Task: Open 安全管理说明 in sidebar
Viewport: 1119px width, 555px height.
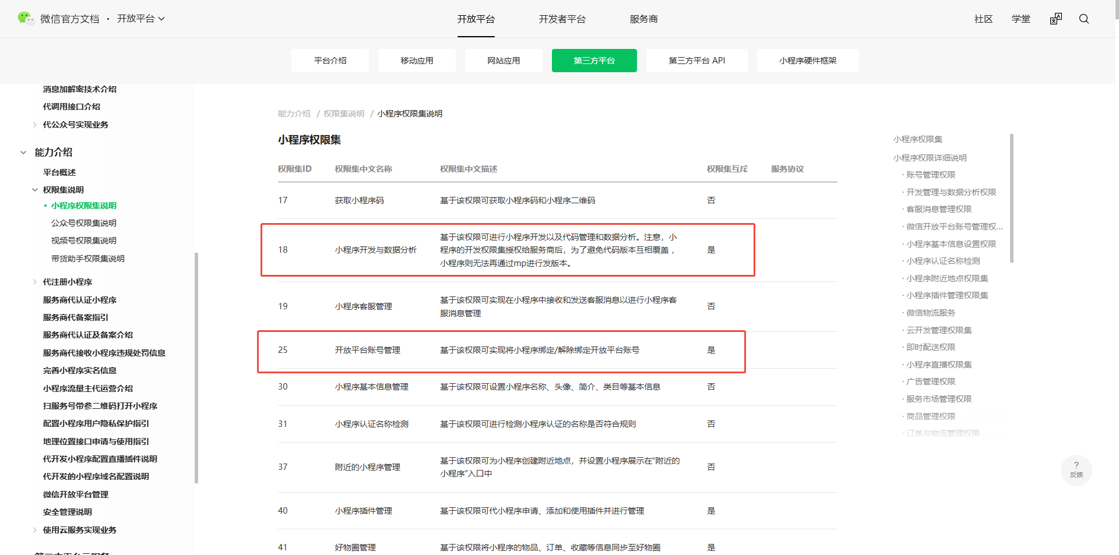Action: tap(68, 512)
